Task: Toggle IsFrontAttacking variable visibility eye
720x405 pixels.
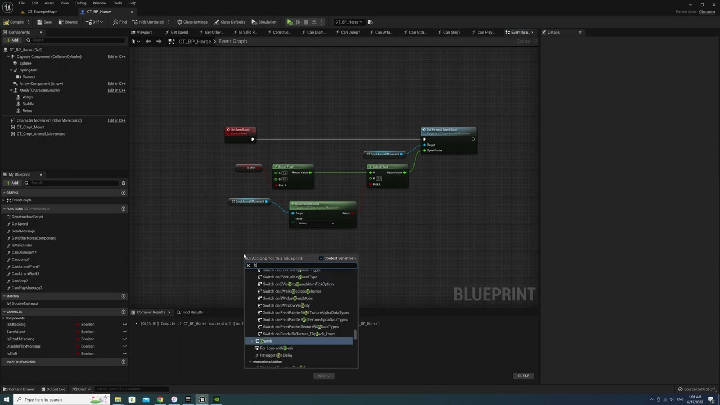Action: coord(124,339)
